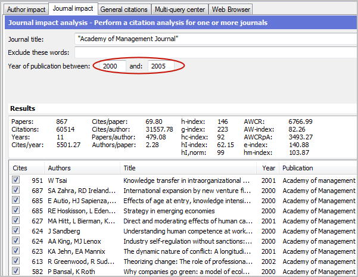Viewport: 358px width, 277px height.
Task: Select title 'Direct and moderating effects of human ca...'
Action: point(188,221)
